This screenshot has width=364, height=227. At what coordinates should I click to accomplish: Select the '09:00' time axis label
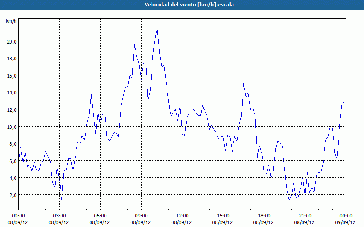point(142,216)
